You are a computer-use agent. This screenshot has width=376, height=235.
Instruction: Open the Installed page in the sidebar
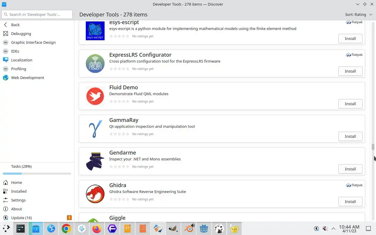[x=37, y=191]
